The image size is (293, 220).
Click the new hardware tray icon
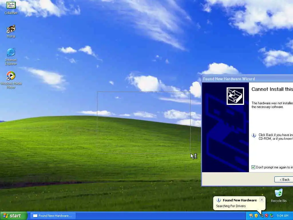point(262,216)
